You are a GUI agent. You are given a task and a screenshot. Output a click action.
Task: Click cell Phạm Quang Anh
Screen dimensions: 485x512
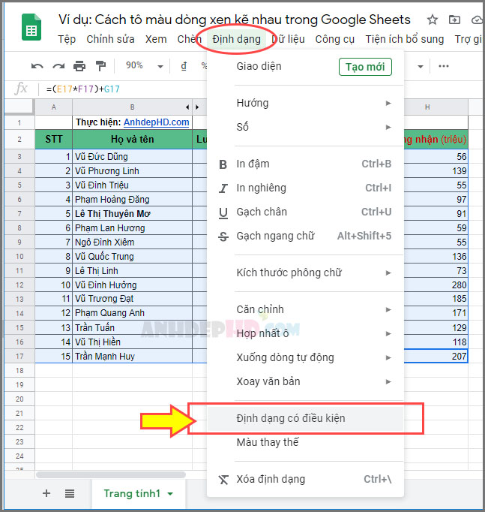(132, 313)
